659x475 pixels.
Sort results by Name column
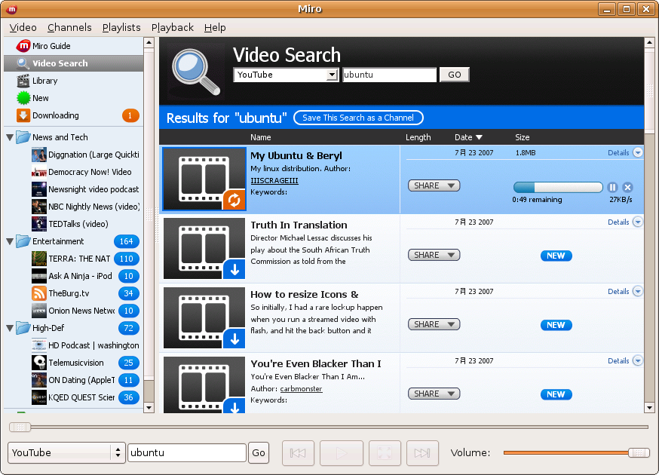pos(261,137)
